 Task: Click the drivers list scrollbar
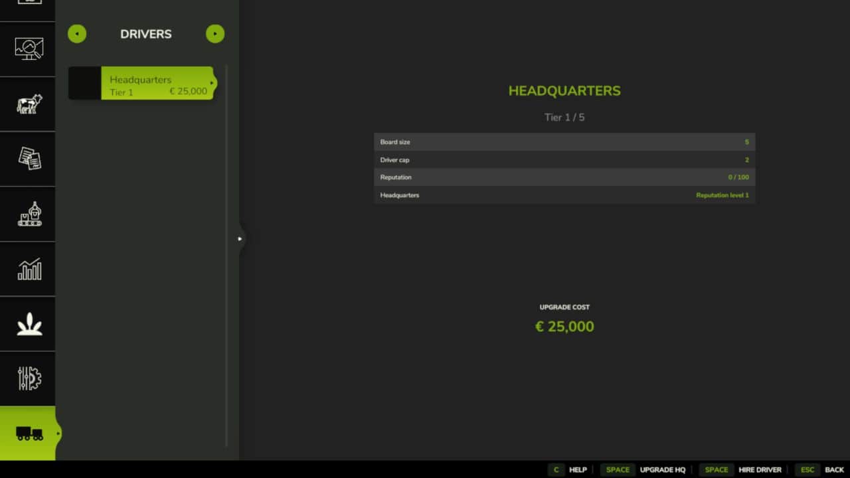(x=226, y=256)
